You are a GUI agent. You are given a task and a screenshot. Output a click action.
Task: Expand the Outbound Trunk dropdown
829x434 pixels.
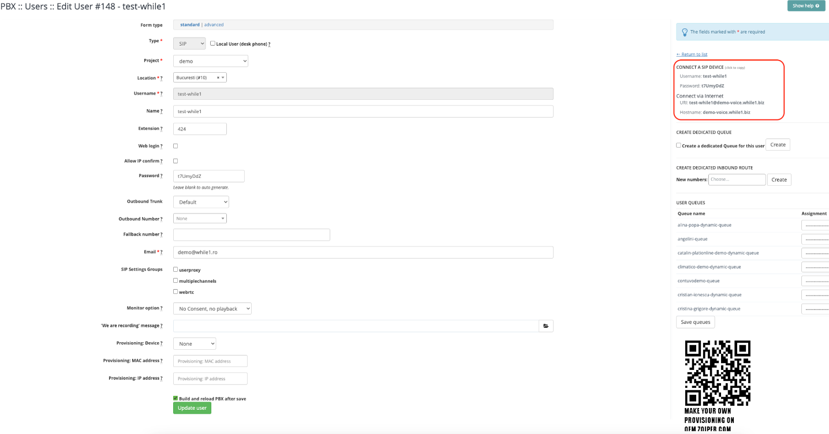pyautogui.click(x=201, y=202)
